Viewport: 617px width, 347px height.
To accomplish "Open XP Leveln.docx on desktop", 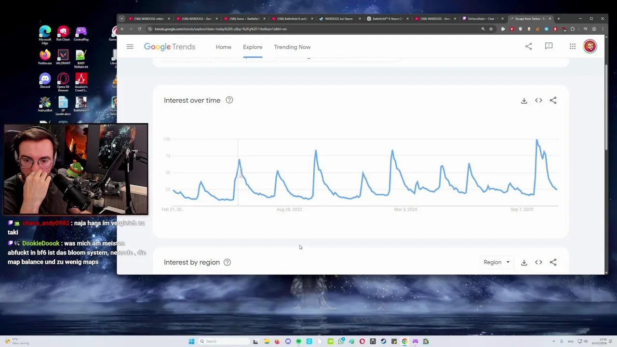I will pyautogui.click(x=63, y=106).
